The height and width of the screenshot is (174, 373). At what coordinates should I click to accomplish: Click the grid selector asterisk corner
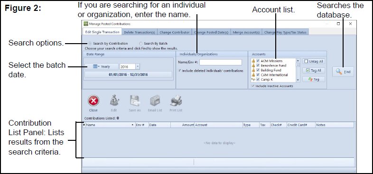(x=84, y=125)
